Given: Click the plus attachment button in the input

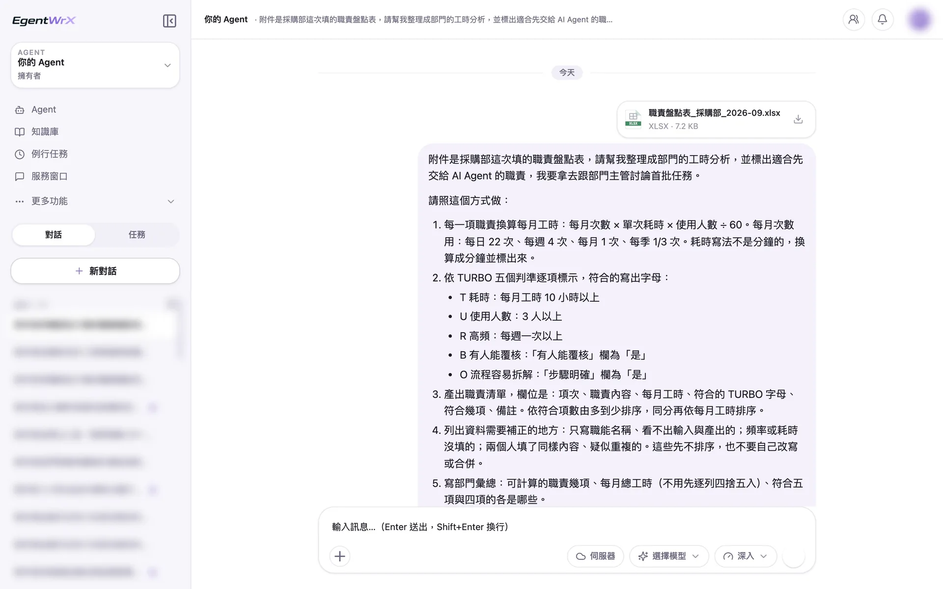Looking at the screenshot, I should 340,556.
